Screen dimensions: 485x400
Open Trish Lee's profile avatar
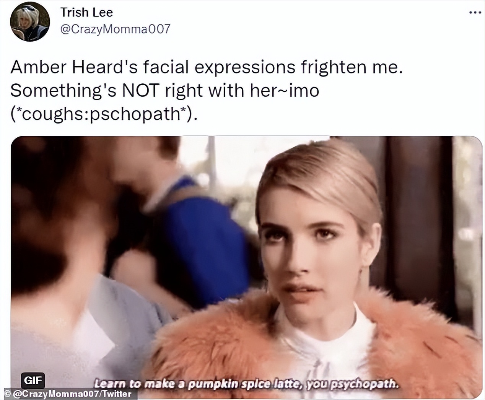pyautogui.click(x=30, y=21)
